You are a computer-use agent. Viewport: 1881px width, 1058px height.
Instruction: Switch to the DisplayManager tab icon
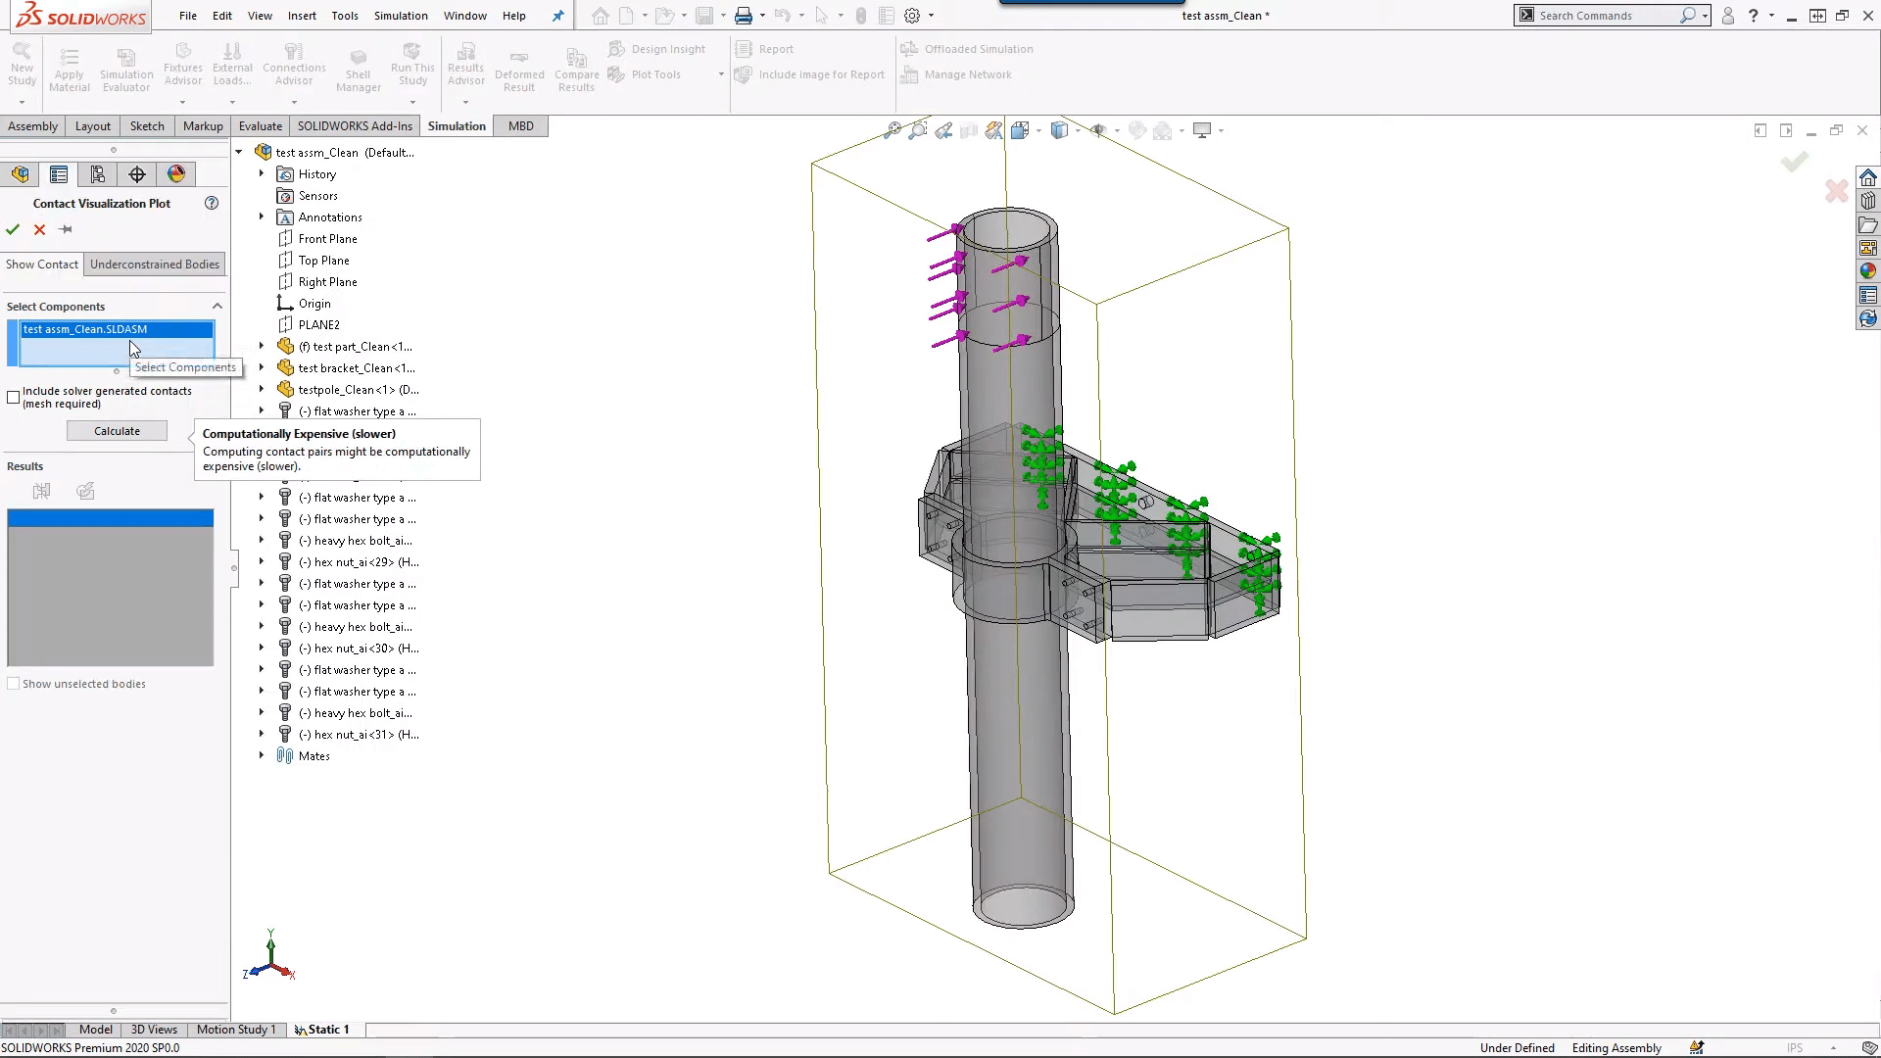coord(176,173)
